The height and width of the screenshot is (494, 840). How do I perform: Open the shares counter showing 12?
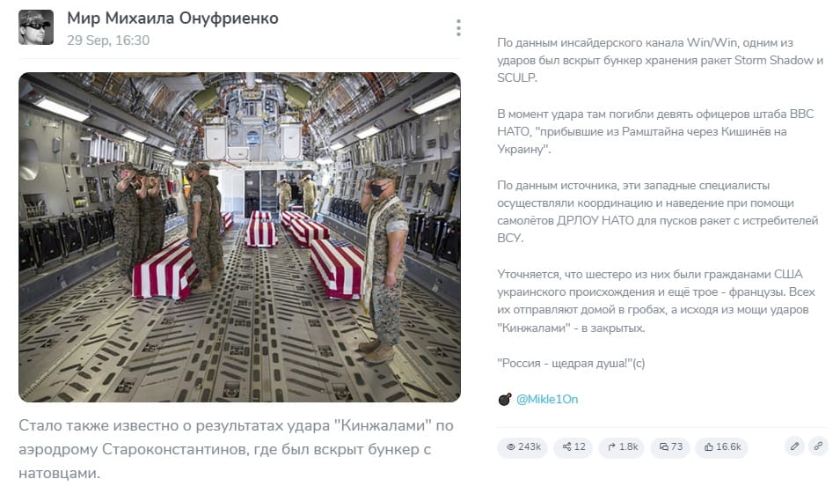click(x=573, y=446)
